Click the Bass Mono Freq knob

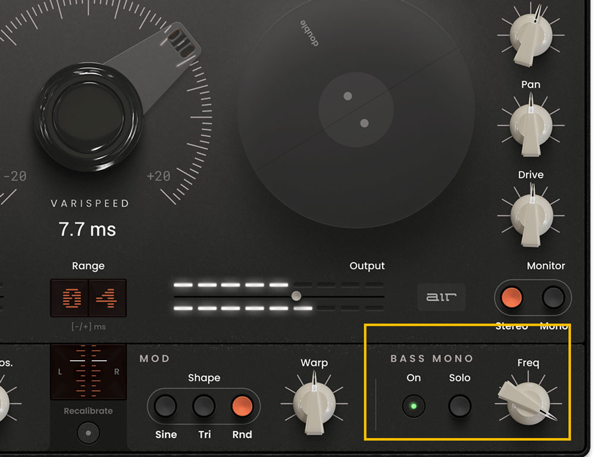pos(526,404)
